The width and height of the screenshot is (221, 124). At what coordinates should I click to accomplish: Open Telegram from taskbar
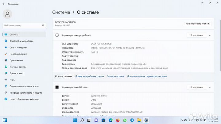pos(132,120)
